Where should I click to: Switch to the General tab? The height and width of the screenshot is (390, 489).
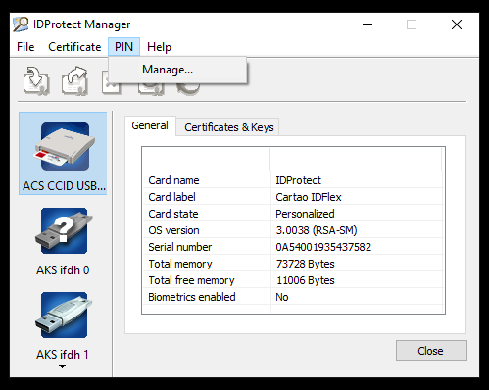[150, 125]
